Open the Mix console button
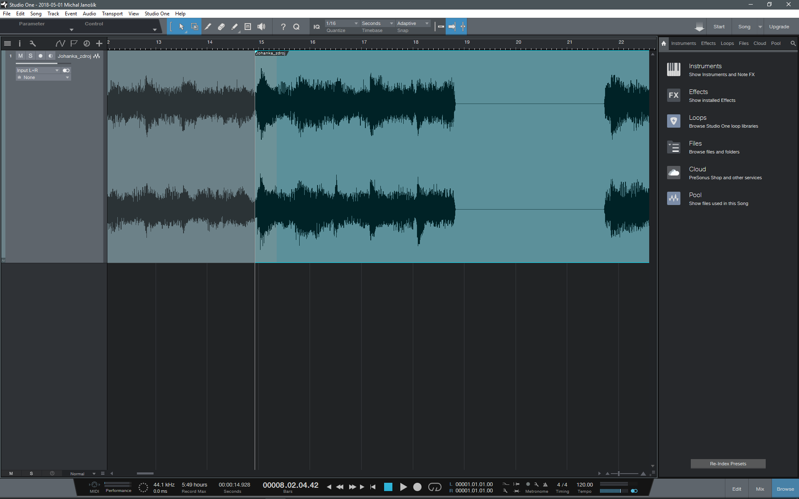The width and height of the screenshot is (799, 499). pyautogui.click(x=760, y=489)
